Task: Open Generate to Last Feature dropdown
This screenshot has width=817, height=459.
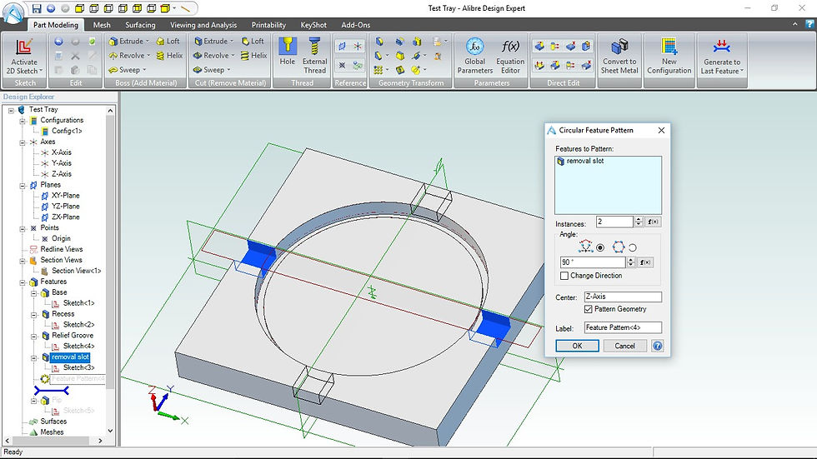Action: point(742,72)
